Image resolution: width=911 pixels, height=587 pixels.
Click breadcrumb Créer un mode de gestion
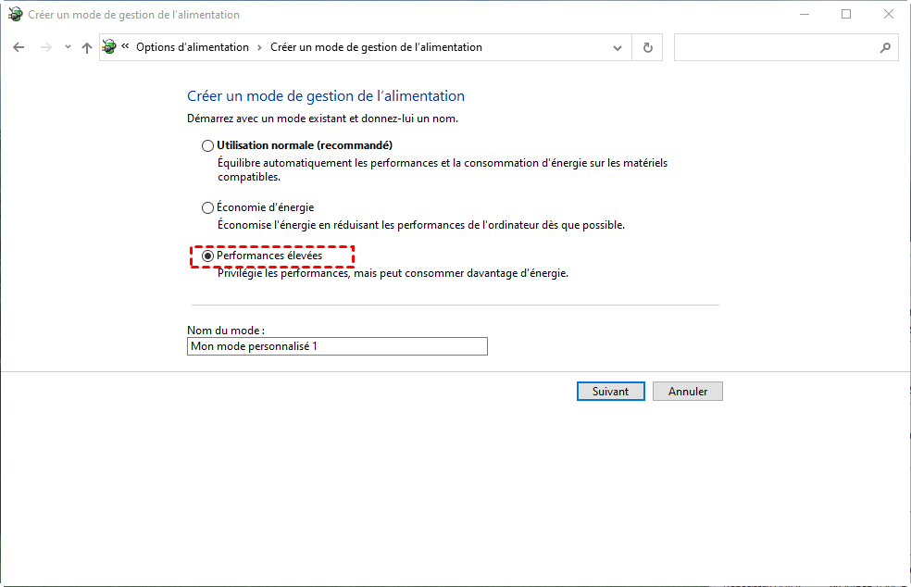376,47
